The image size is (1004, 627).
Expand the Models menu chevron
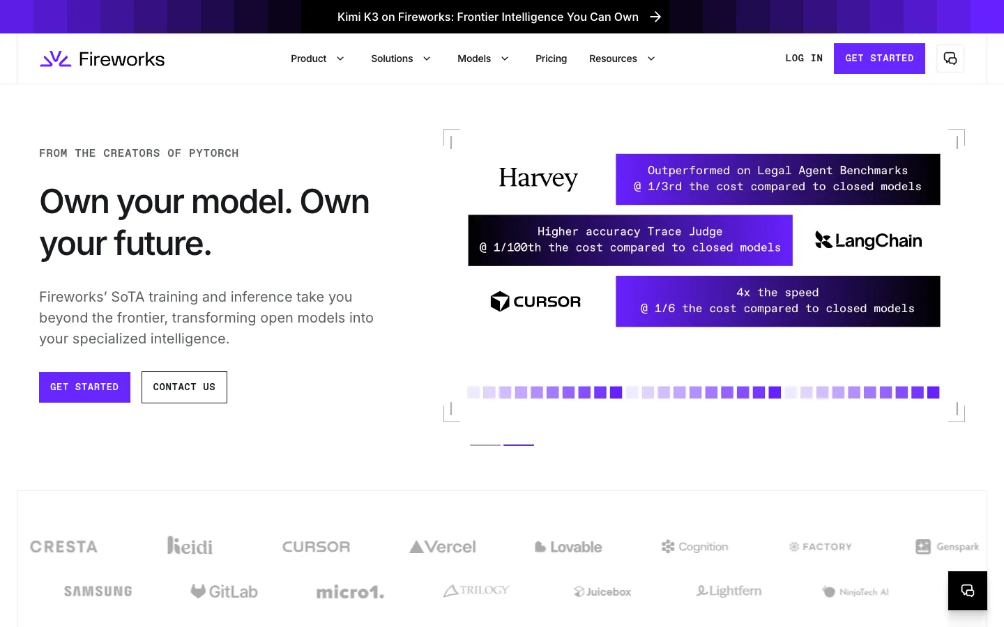pos(505,59)
